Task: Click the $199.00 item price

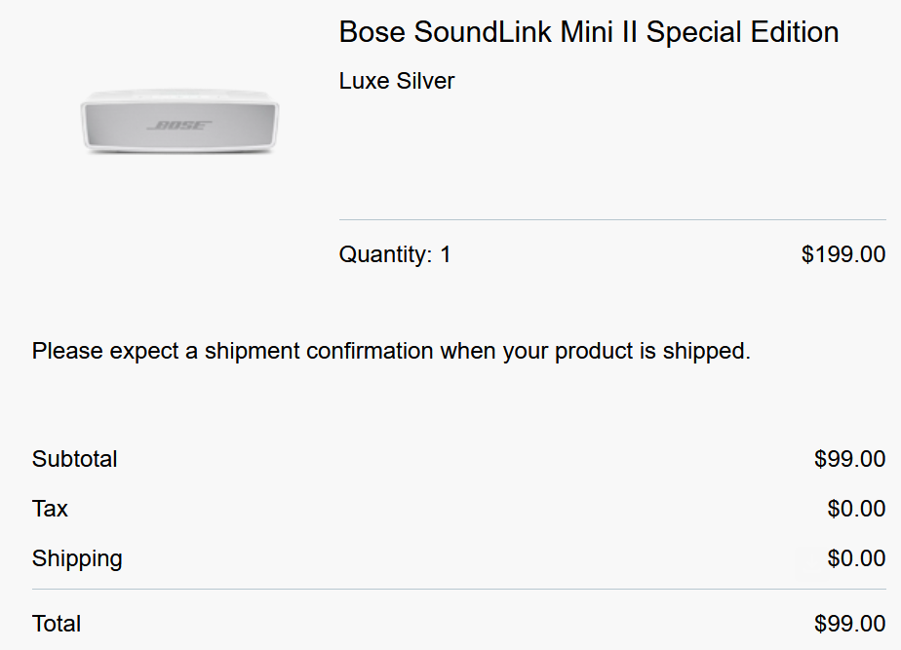Action: 842,254
